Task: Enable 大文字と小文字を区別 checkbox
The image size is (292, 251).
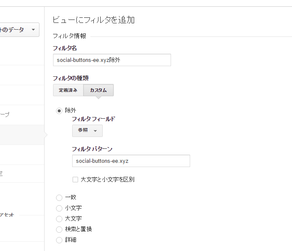Action: [x=75, y=179]
